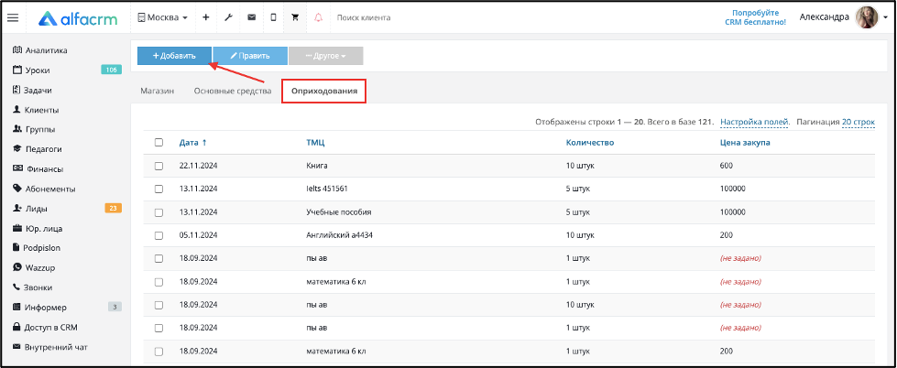897x368 pixels.
Task: Open Настройка полей link
Action: coord(755,122)
